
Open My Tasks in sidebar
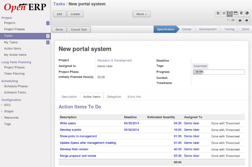point(11,42)
